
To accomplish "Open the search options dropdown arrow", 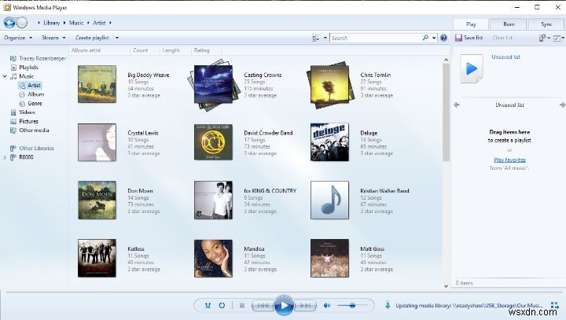I will coord(434,38).
